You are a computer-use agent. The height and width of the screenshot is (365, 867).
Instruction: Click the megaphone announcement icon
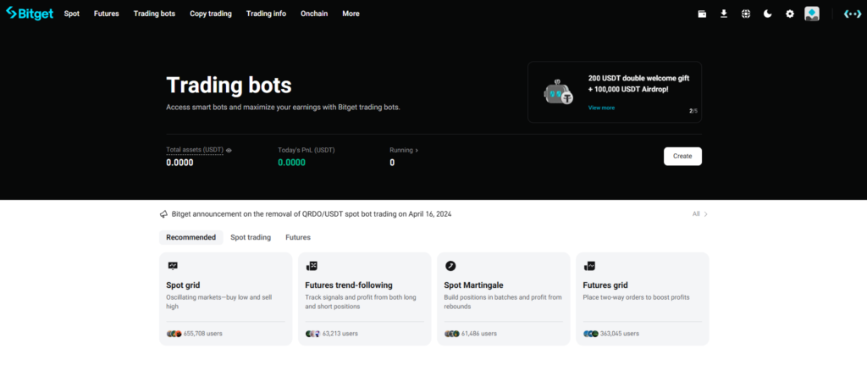click(x=163, y=214)
